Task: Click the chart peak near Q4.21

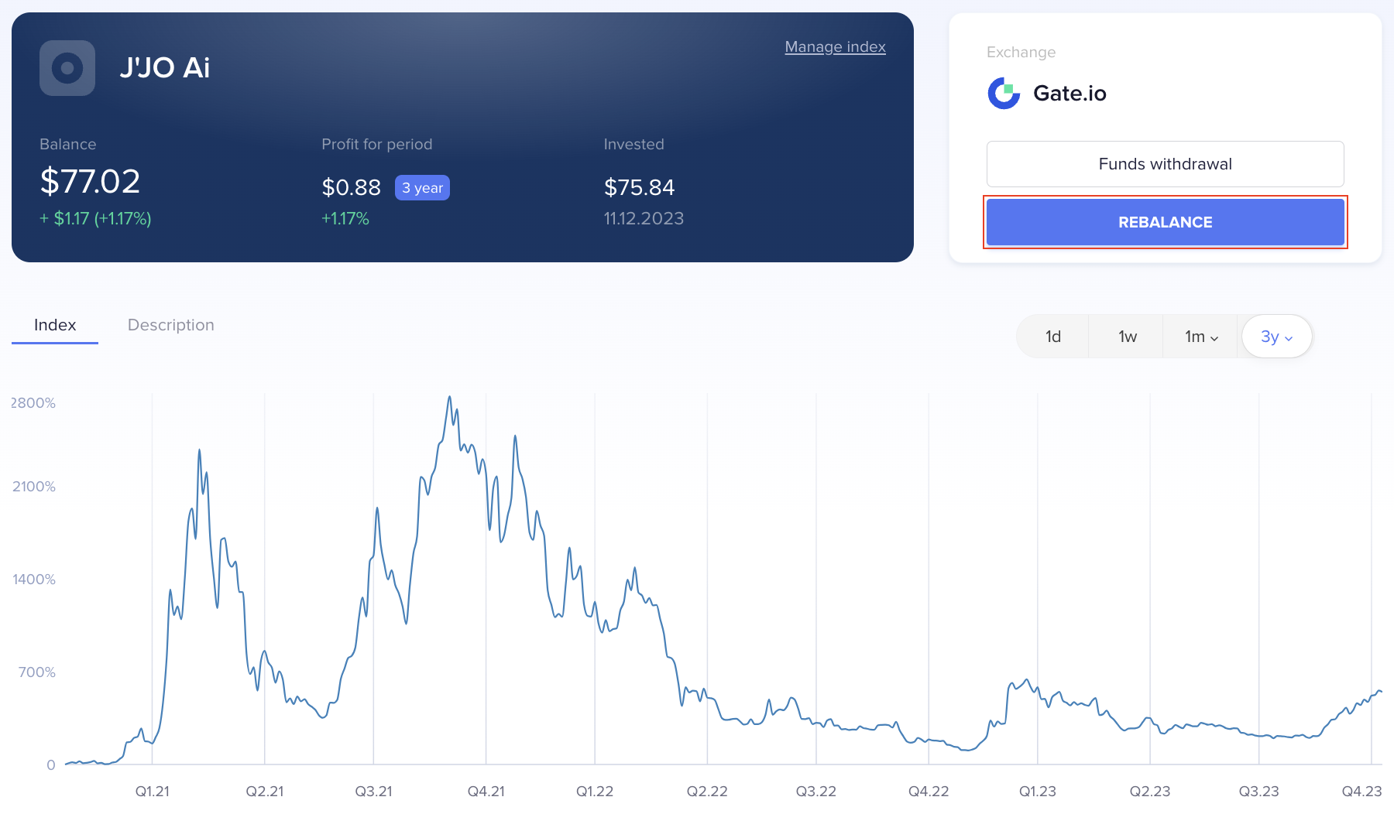Action: point(450,397)
